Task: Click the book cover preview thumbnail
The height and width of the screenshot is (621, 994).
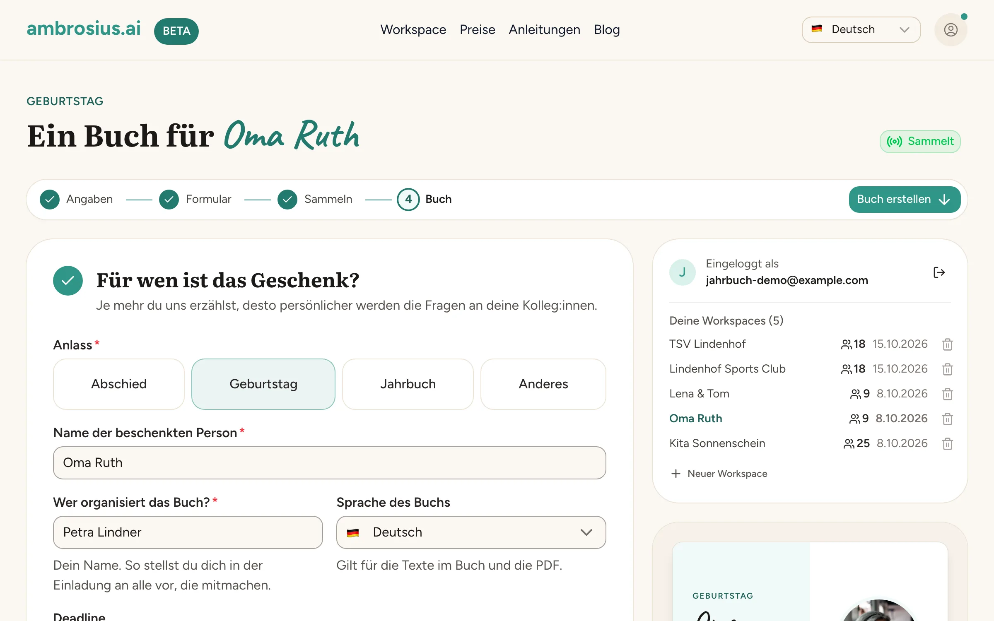Action: point(810,582)
